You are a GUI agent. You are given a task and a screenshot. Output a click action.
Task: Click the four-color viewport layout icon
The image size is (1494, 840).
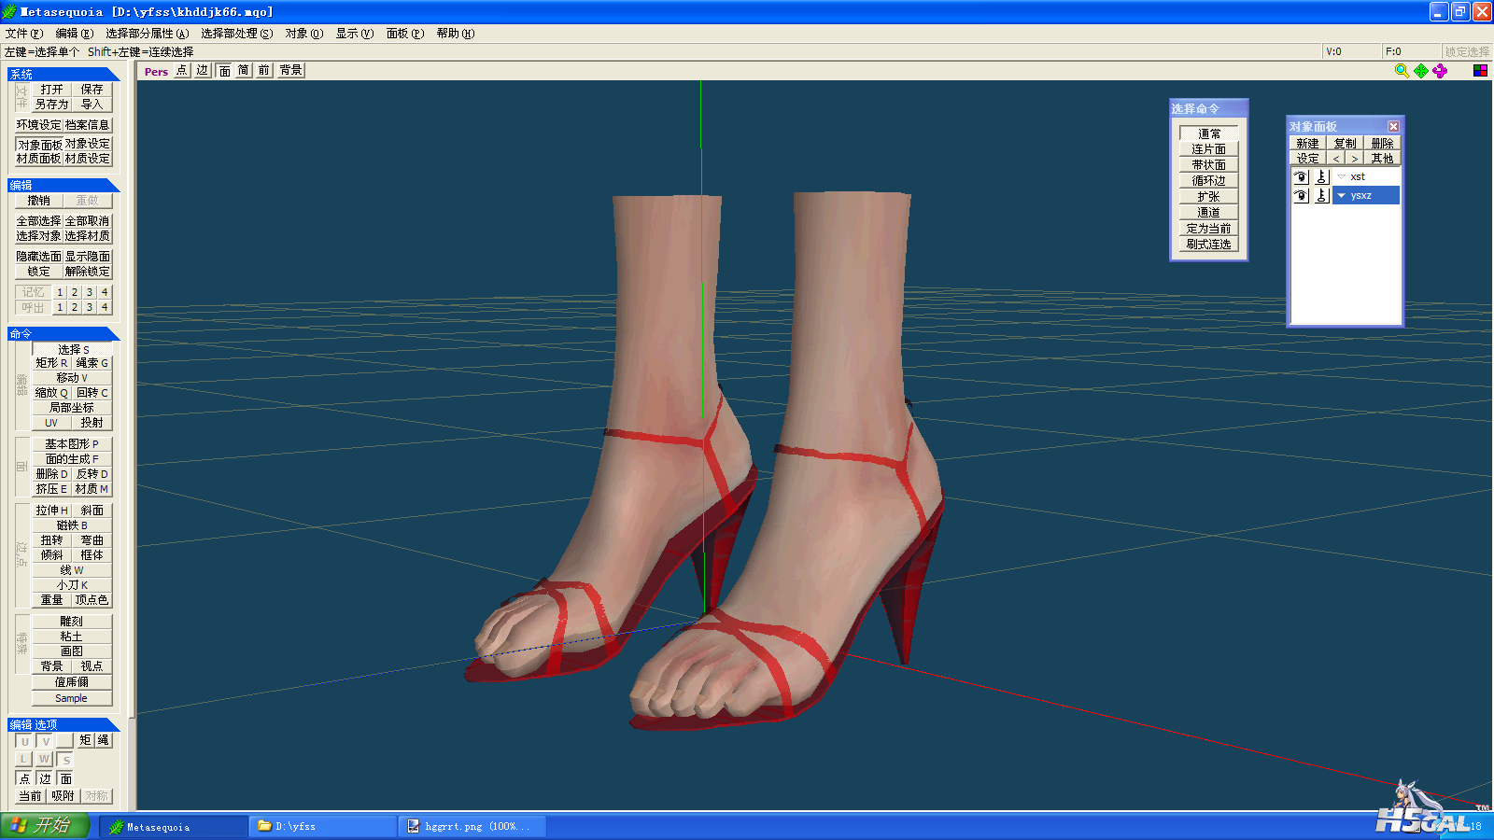coord(1480,71)
